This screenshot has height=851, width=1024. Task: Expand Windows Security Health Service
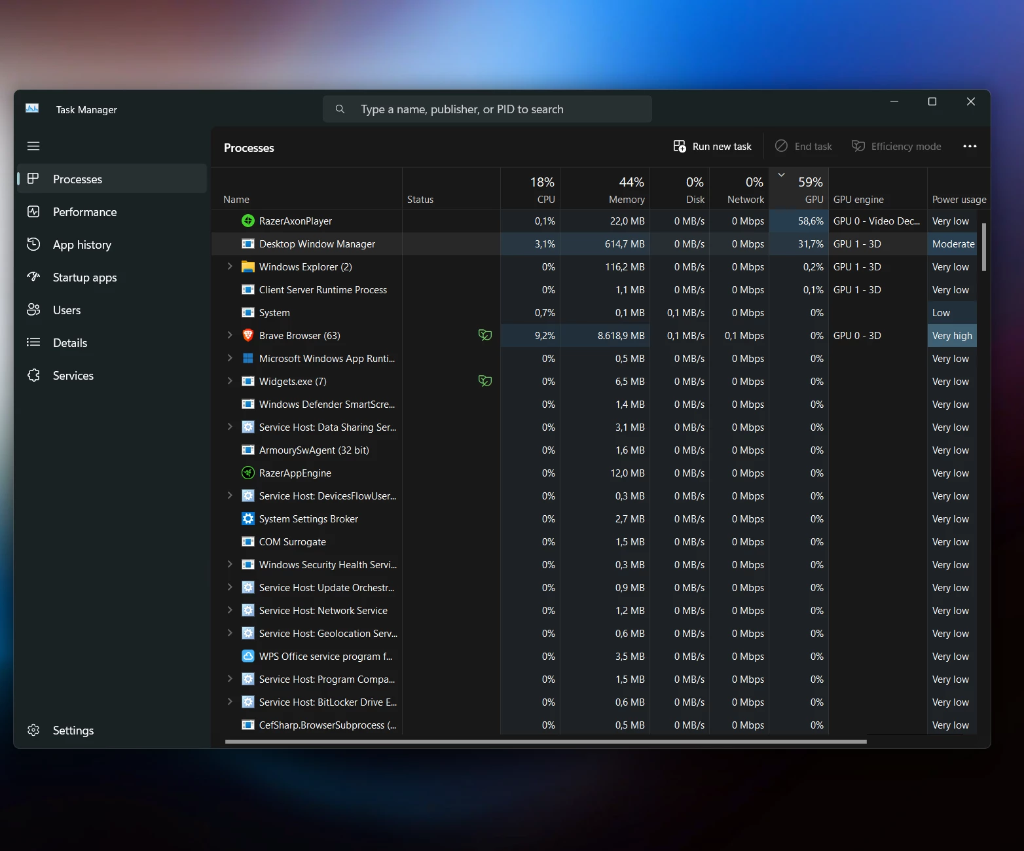click(x=230, y=564)
